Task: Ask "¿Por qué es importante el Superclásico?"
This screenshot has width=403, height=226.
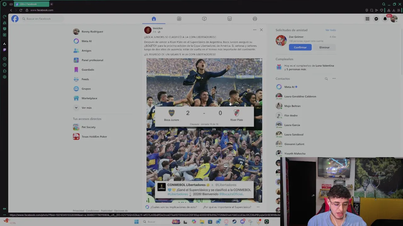Action: click(x=227, y=207)
